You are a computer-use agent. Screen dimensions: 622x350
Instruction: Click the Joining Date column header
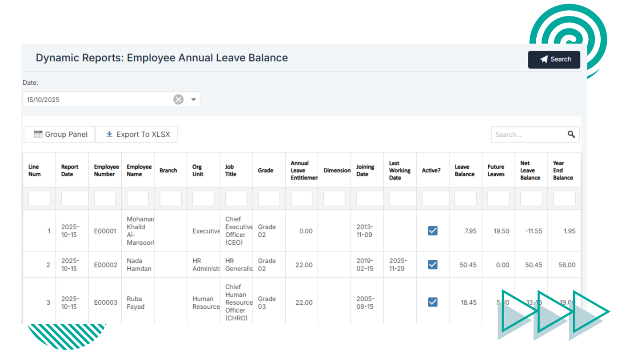(365, 171)
